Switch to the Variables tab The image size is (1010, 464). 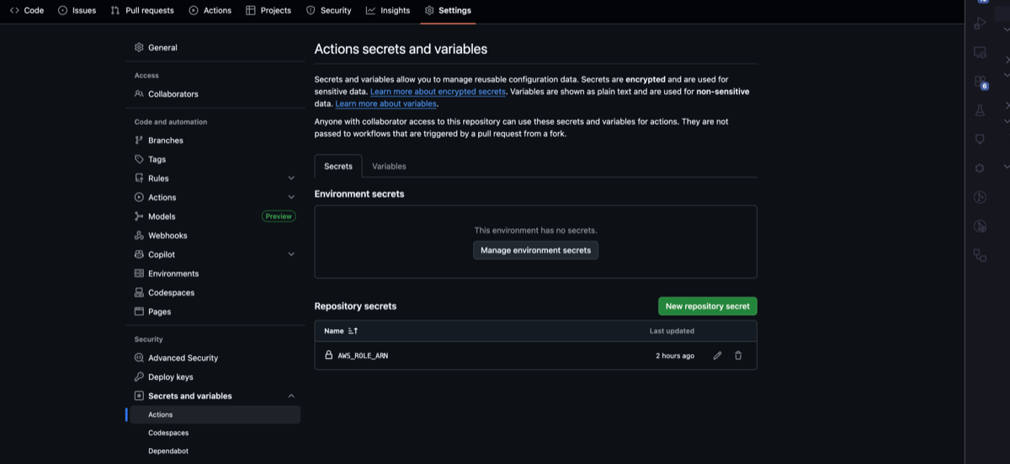tap(389, 166)
